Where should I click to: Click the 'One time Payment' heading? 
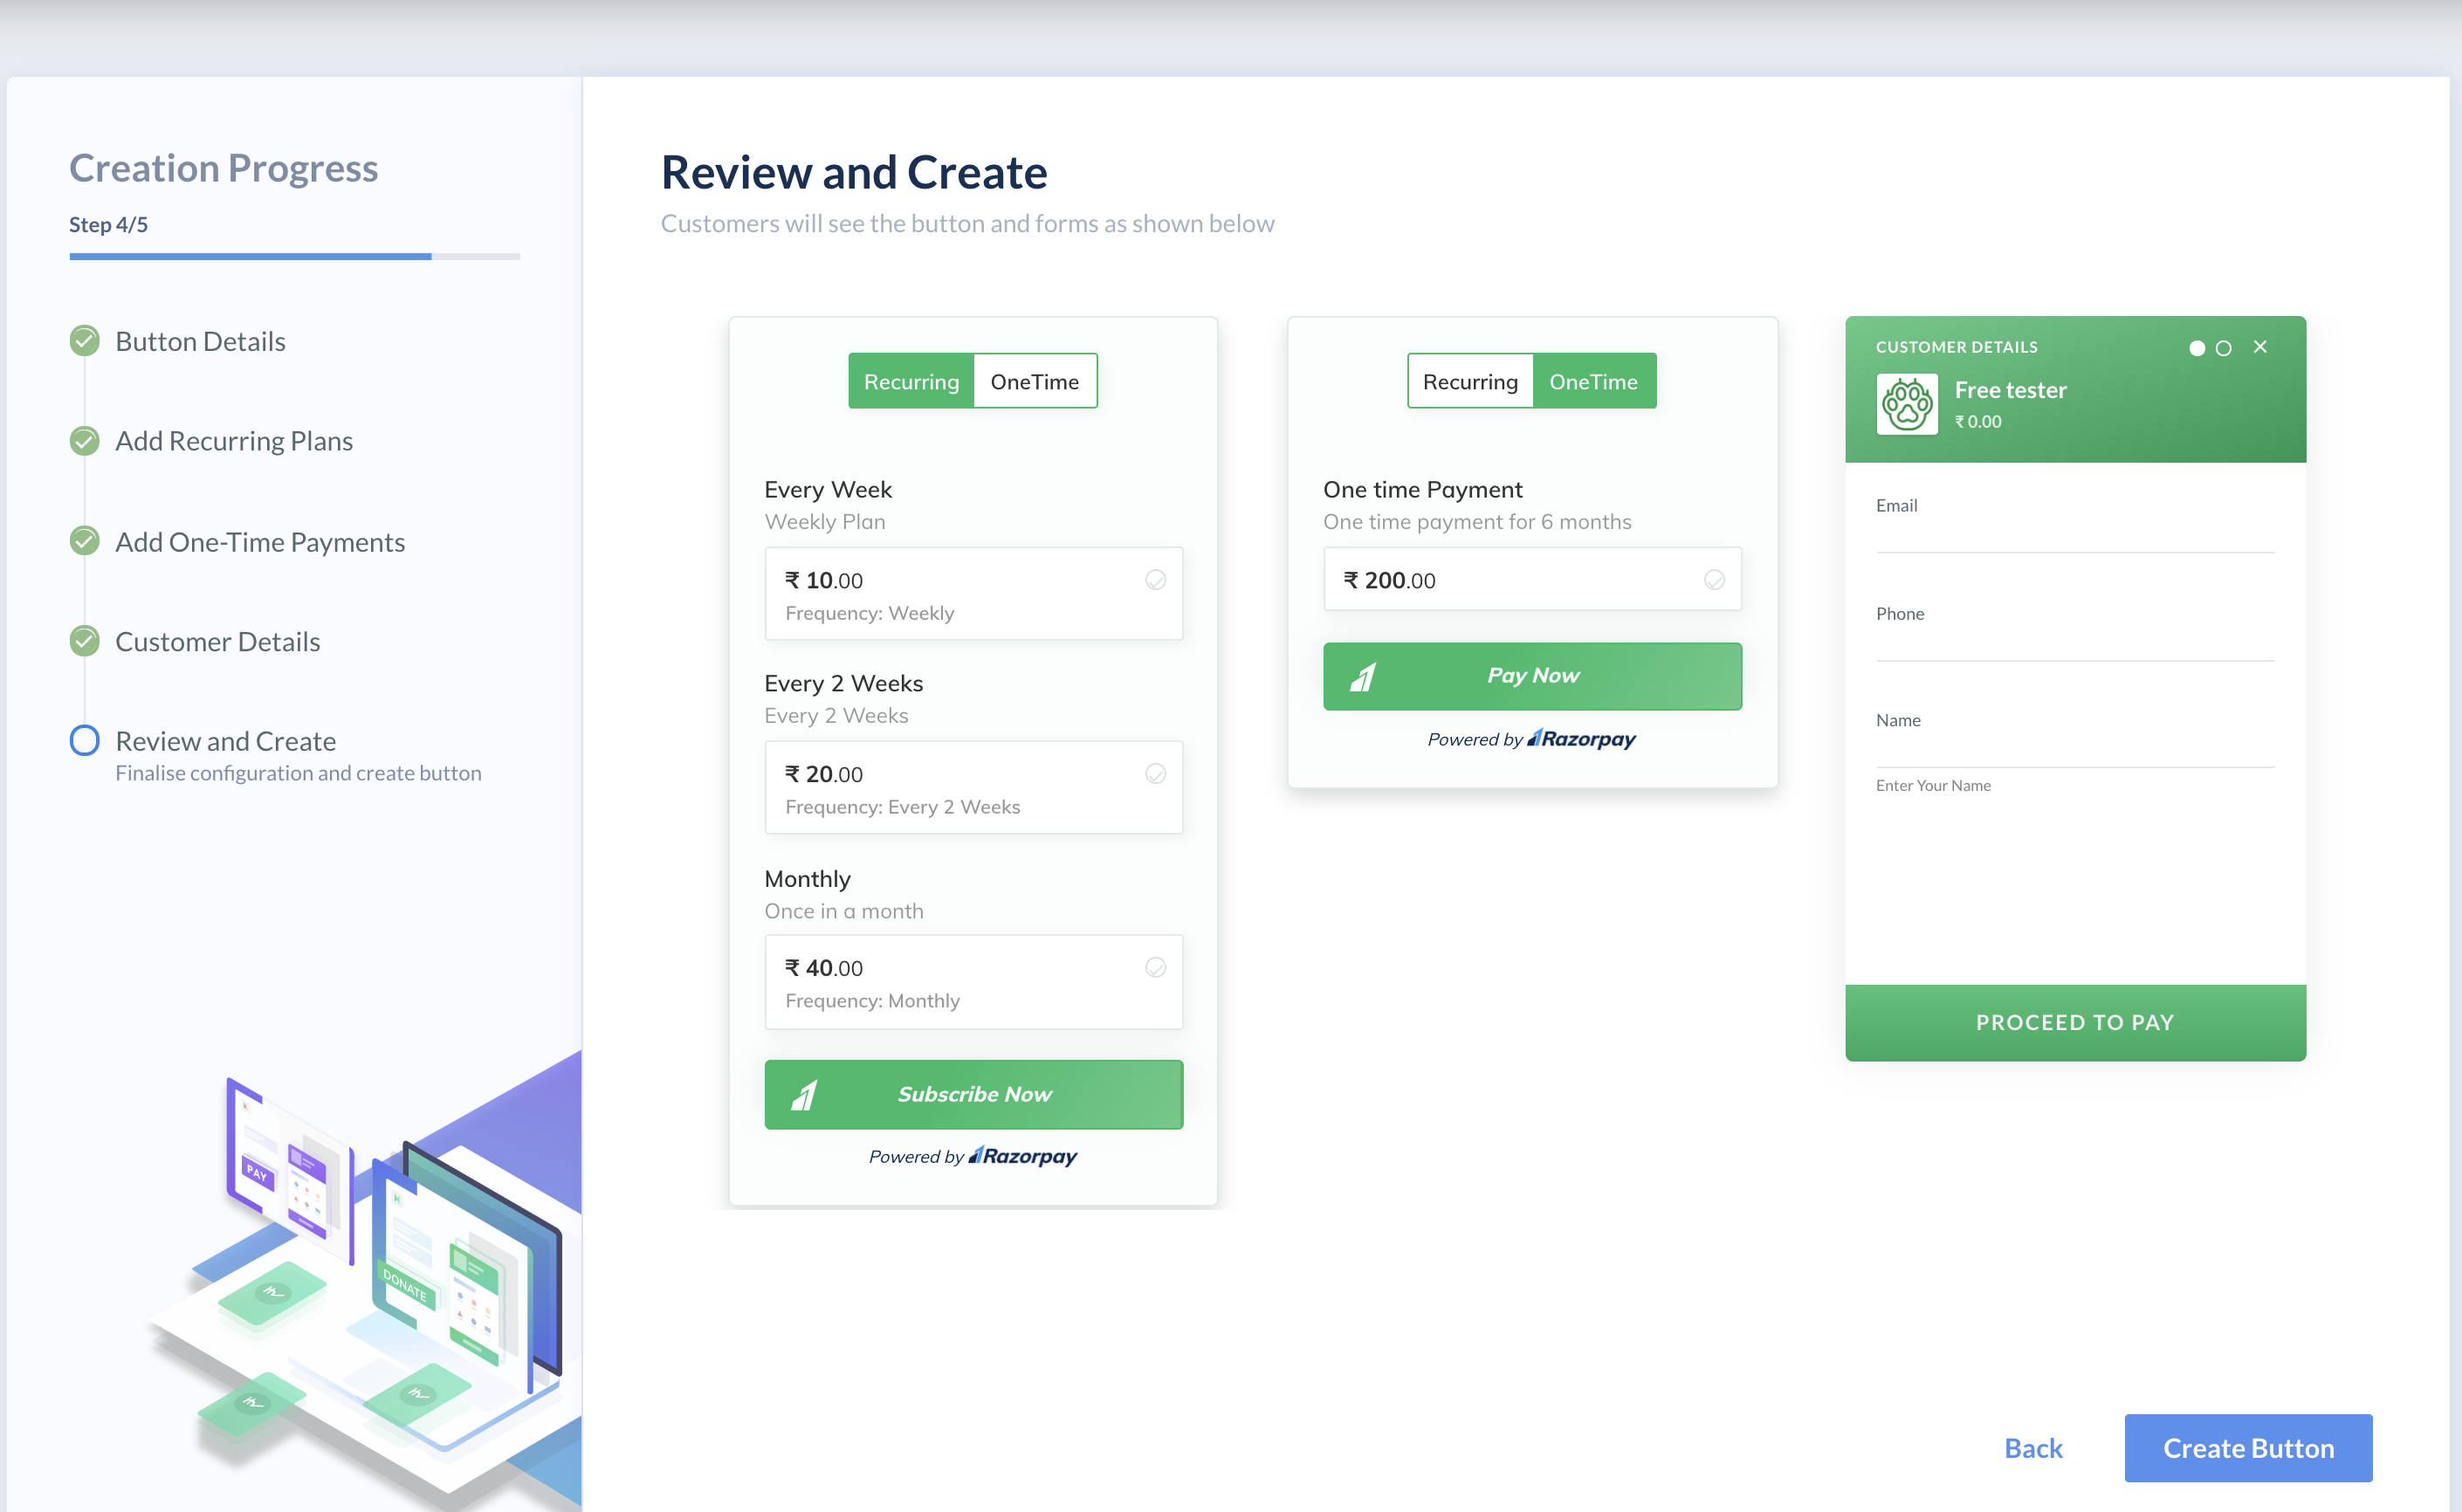[1422, 490]
